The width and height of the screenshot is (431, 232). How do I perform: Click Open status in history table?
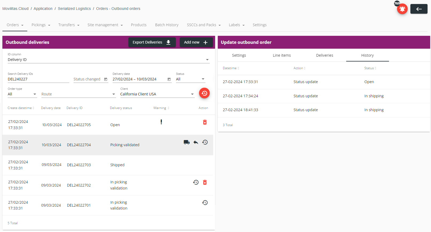pos(369,82)
